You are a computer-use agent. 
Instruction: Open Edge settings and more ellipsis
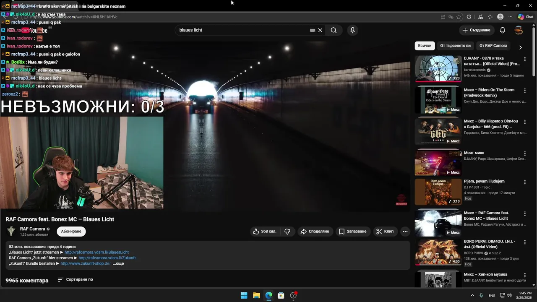pyautogui.click(x=510, y=17)
